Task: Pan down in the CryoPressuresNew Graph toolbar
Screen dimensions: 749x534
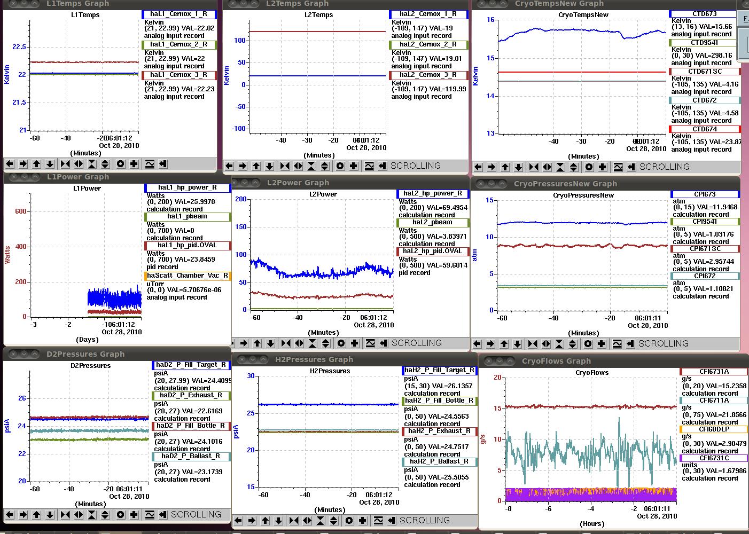Action: pyautogui.click(x=517, y=344)
